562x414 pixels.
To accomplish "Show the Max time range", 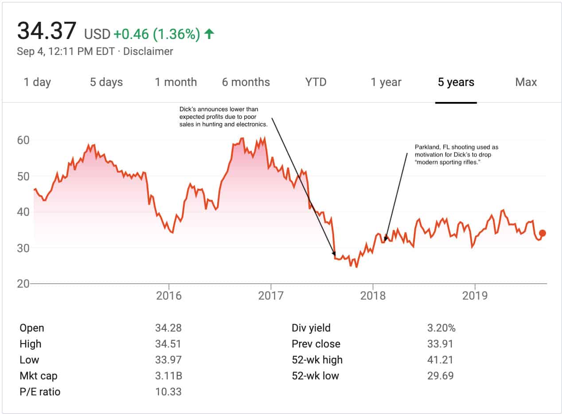I will click(x=526, y=82).
